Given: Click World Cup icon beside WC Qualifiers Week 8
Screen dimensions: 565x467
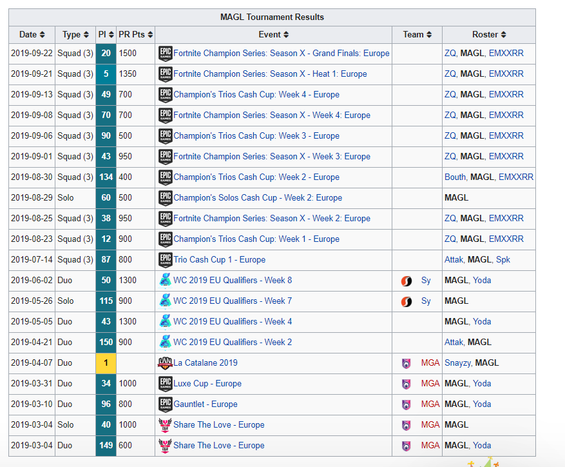Looking at the screenshot, I should (x=166, y=281).
